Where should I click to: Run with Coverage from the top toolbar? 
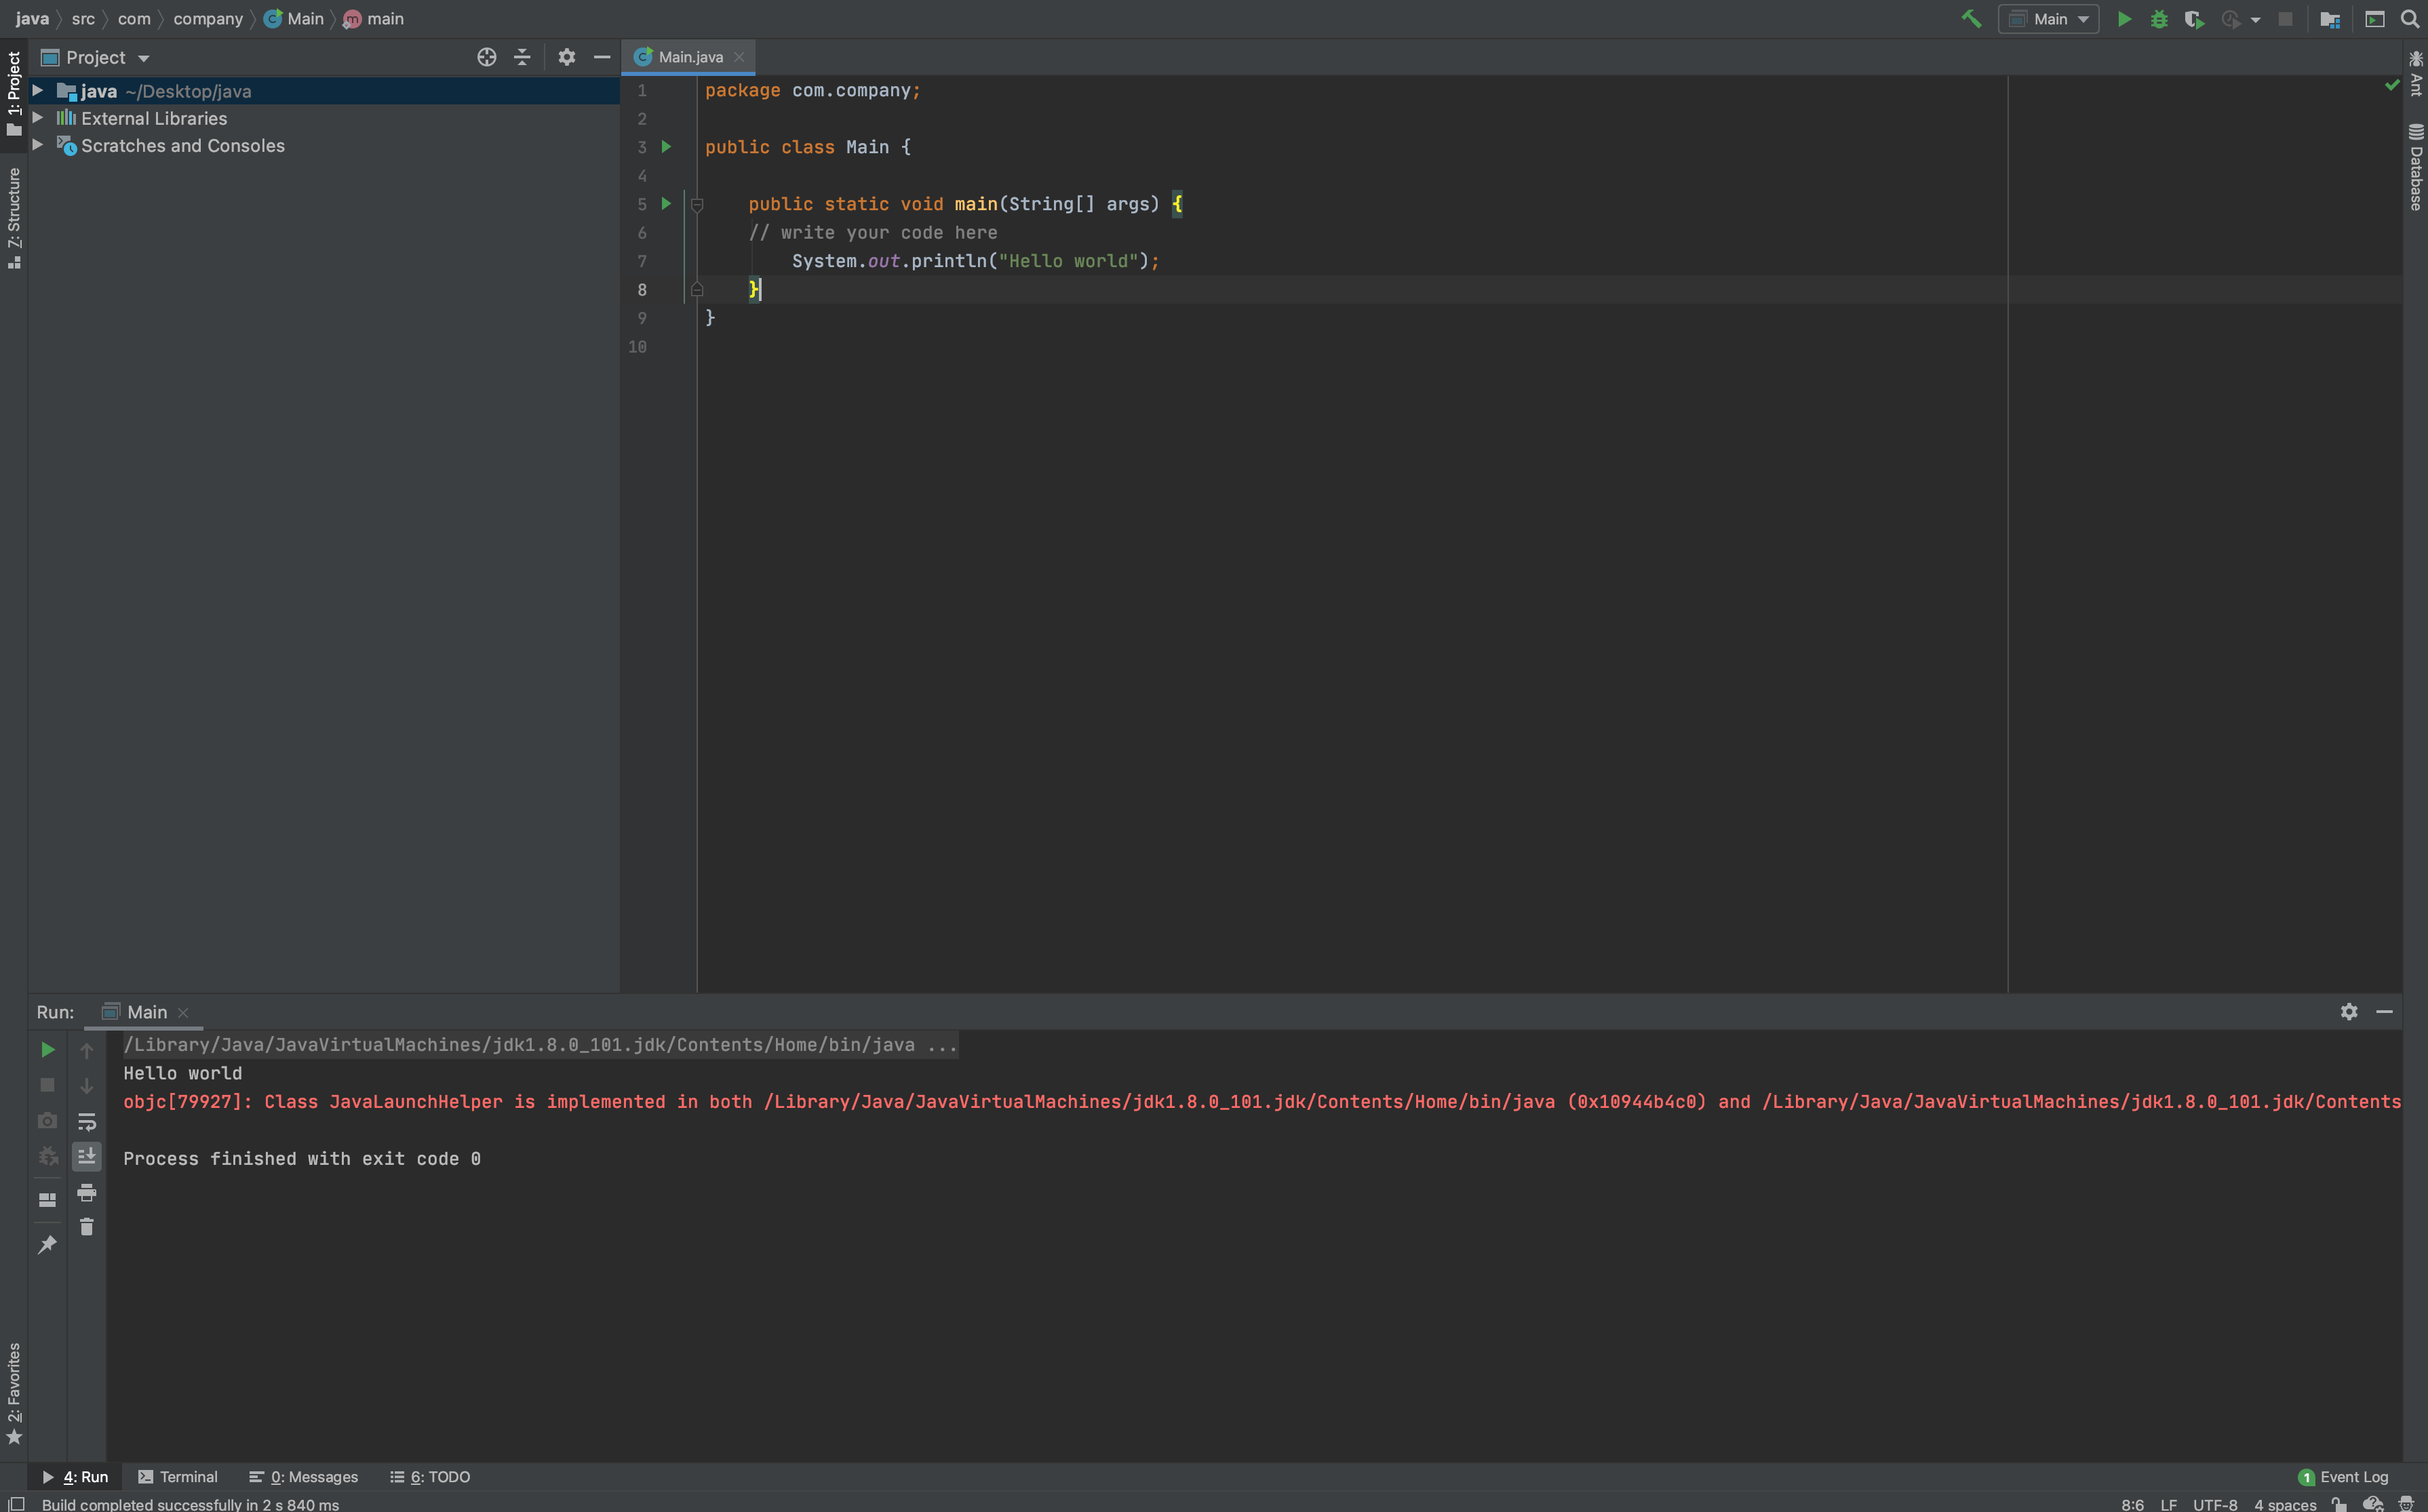(x=2194, y=19)
